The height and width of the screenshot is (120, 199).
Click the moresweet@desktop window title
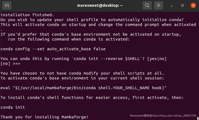100,6
